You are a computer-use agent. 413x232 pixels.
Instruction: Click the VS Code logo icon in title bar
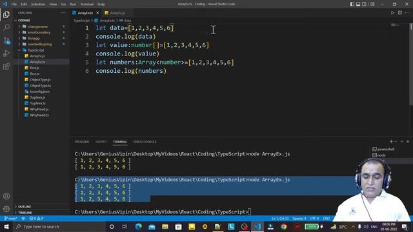(x=5, y=4)
